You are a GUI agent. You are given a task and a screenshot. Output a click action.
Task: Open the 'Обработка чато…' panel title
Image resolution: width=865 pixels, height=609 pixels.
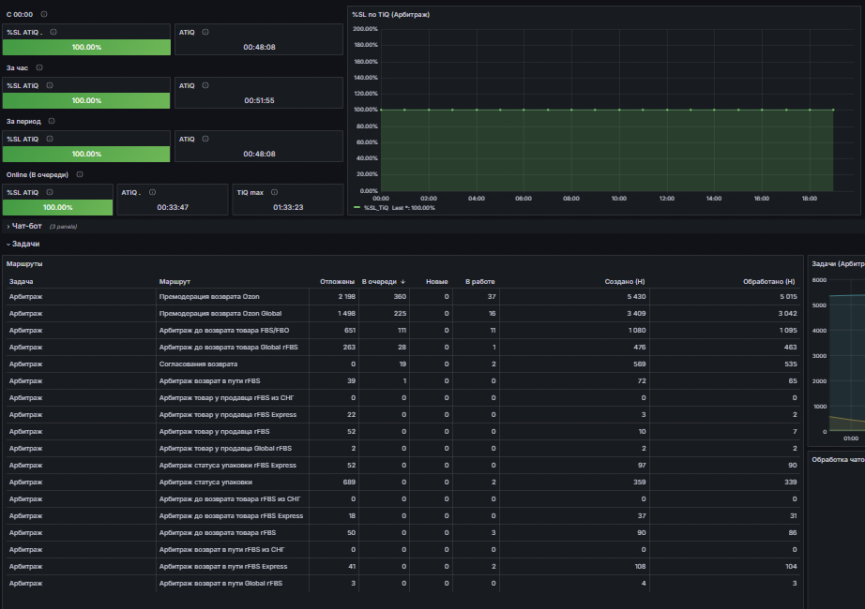pos(838,460)
